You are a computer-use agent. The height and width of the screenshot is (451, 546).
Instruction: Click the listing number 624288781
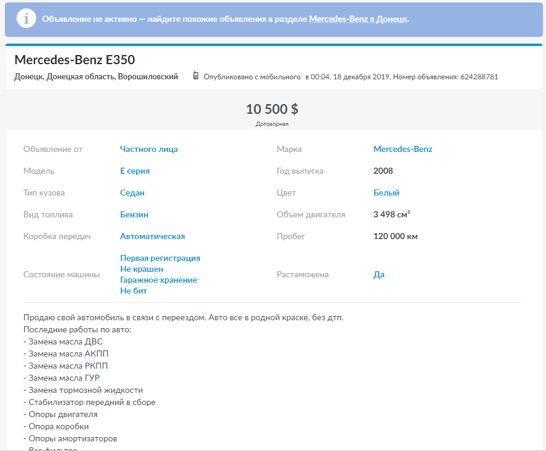coord(479,77)
